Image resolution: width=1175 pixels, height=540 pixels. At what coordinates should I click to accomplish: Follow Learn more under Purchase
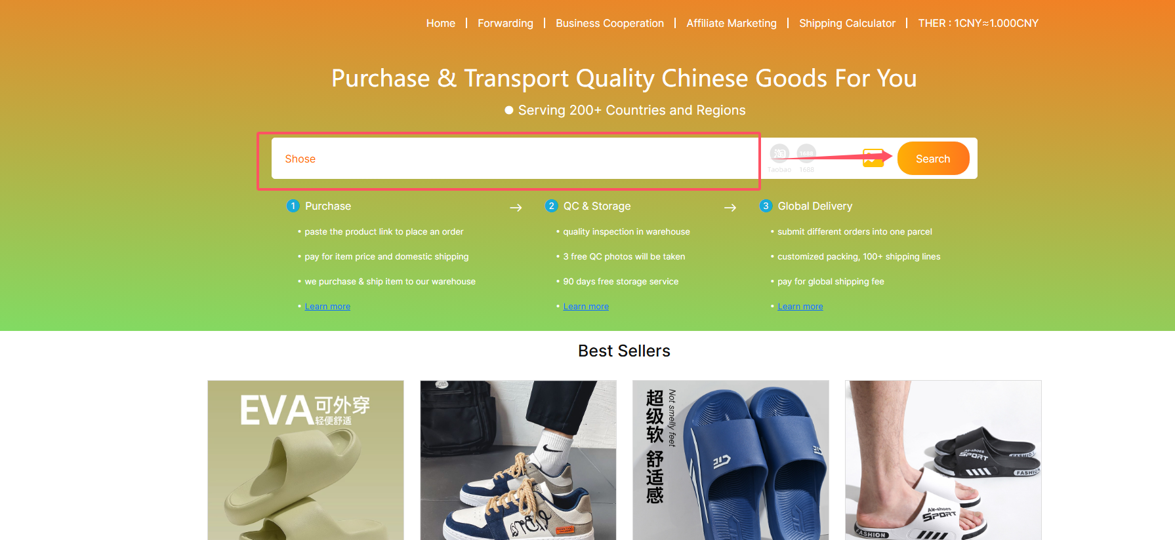(x=327, y=306)
